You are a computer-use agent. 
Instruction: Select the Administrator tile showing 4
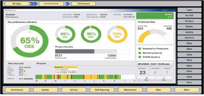click(x=155, y=71)
